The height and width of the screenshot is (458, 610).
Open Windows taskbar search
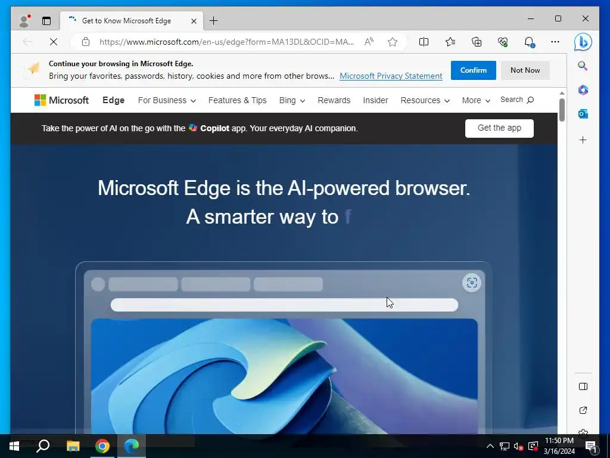(x=43, y=446)
